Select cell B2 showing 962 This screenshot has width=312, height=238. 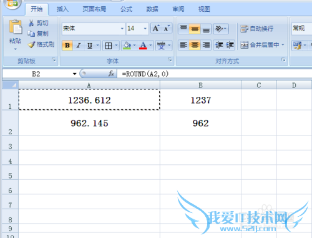pyautogui.click(x=200, y=123)
